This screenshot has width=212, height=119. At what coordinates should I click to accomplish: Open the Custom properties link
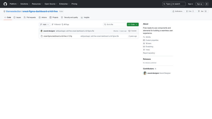[x=151, y=40]
